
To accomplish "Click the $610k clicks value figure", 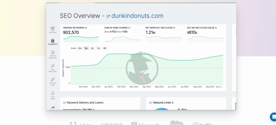I will [x=192, y=32].
